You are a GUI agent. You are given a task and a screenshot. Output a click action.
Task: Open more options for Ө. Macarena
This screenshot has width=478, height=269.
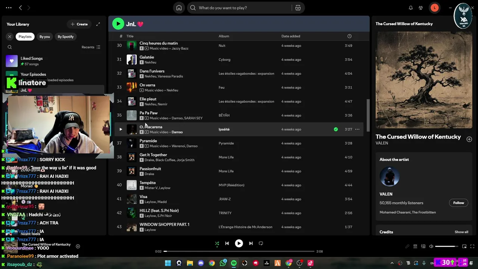coord(357,129)
